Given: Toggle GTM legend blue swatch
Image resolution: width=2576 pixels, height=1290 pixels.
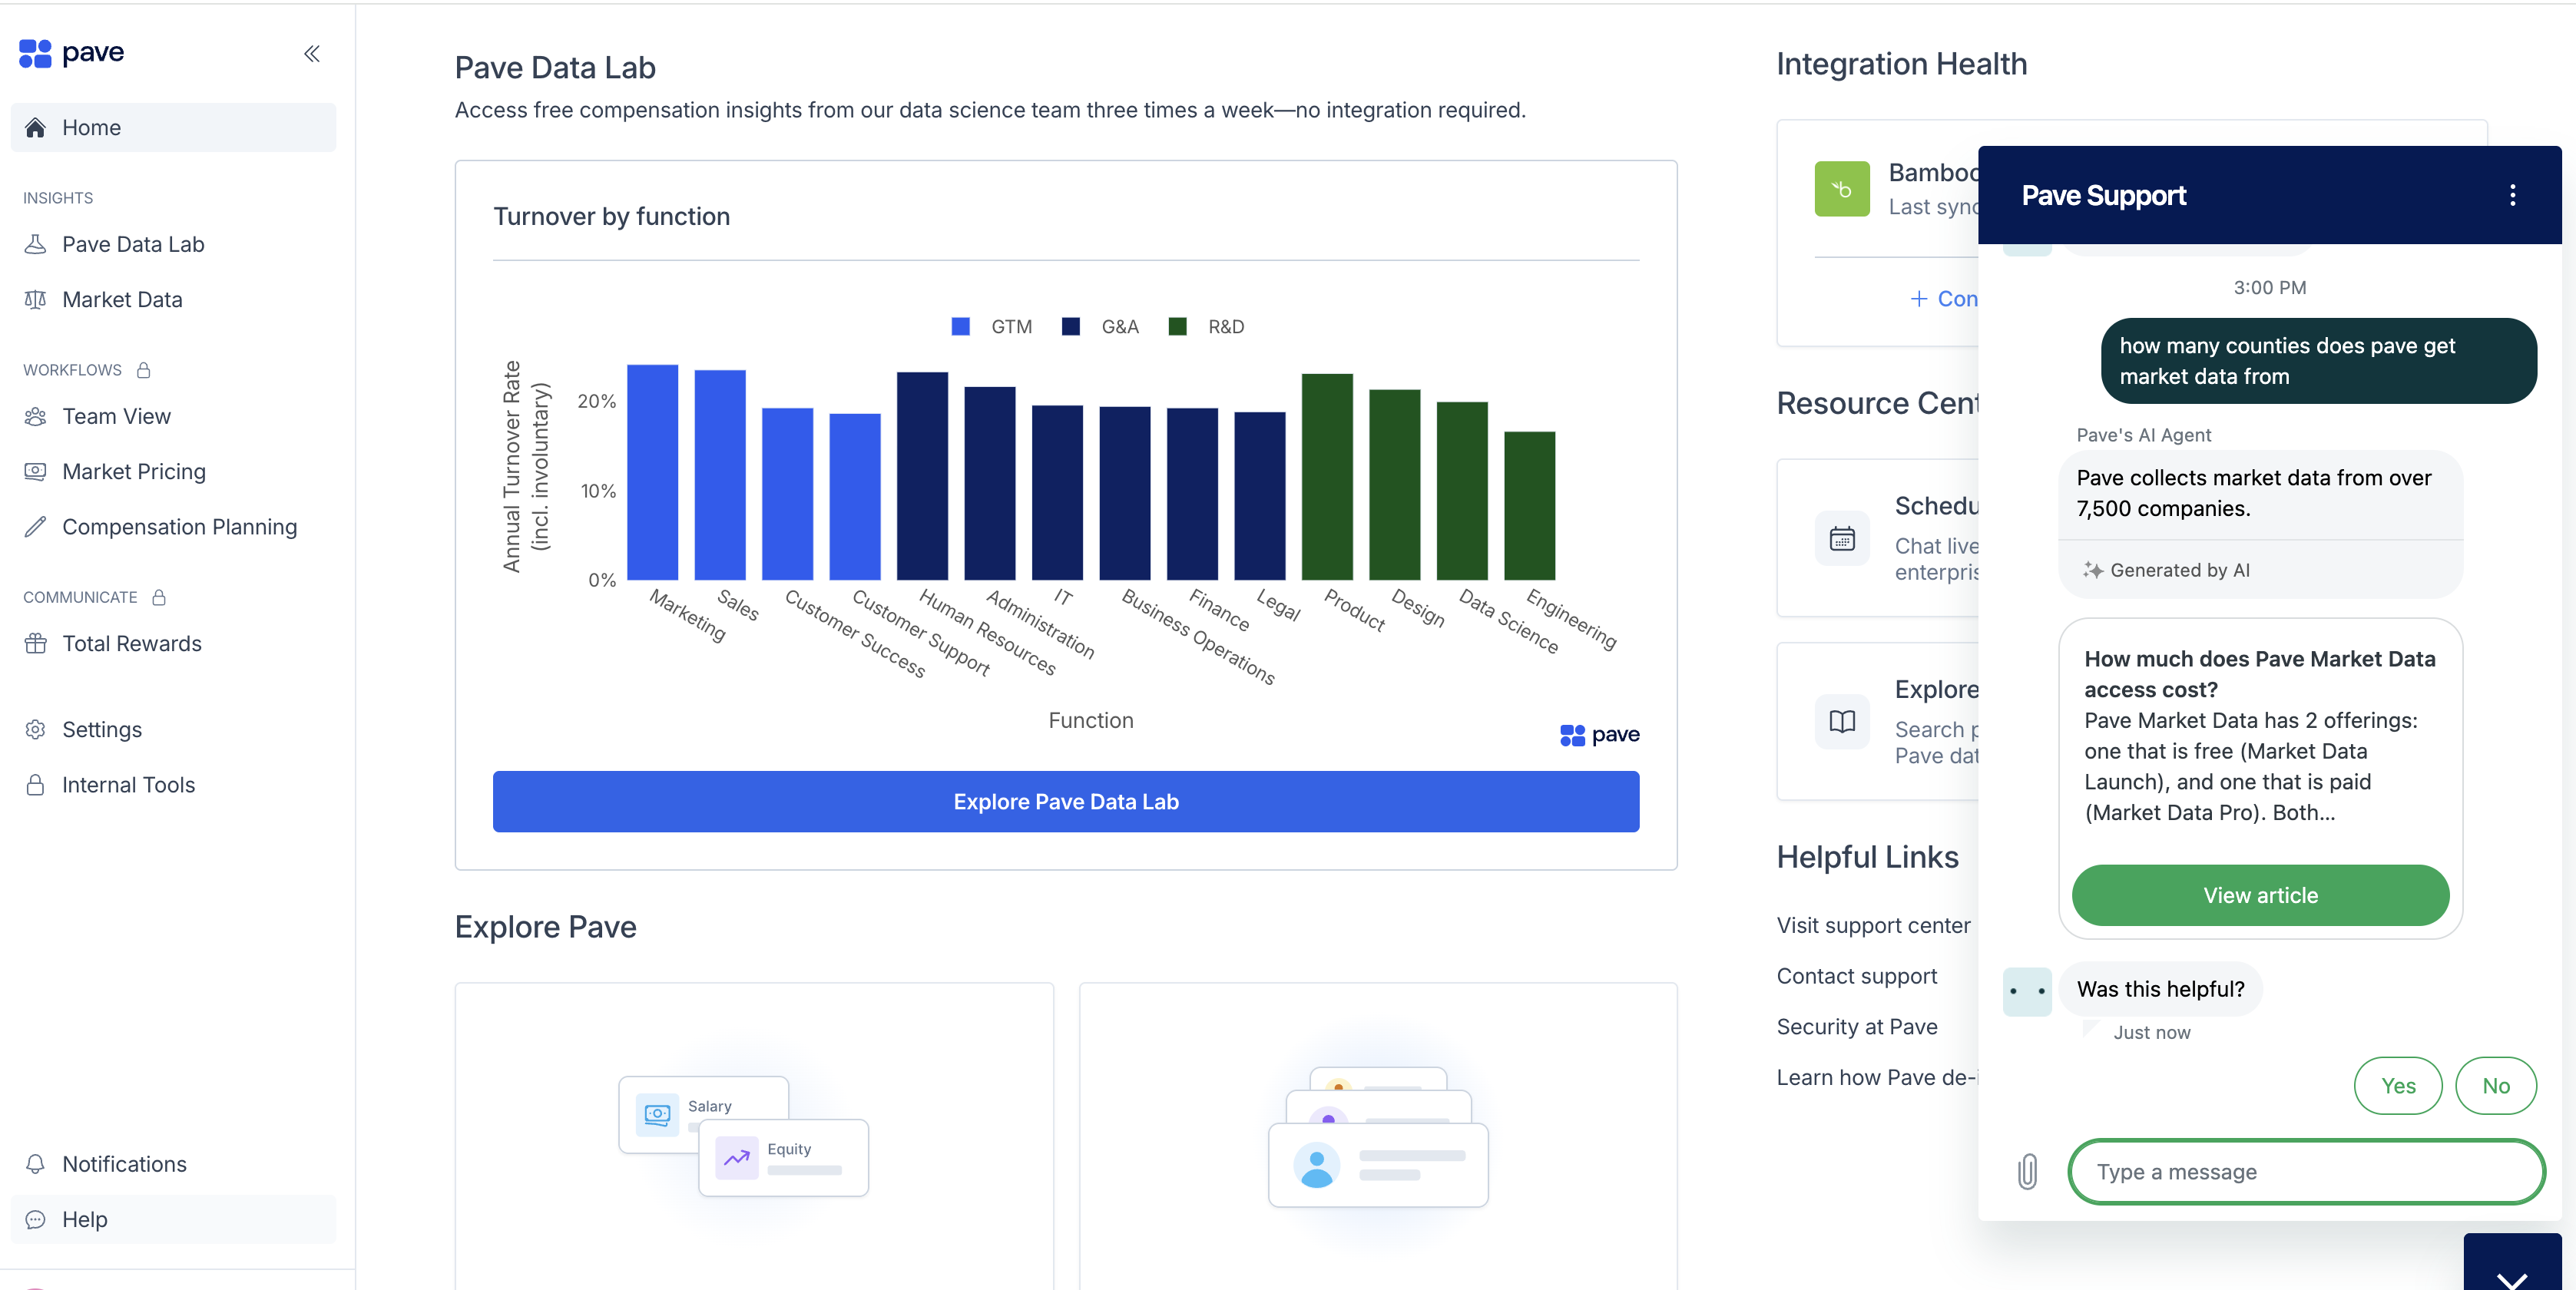Looking at the screenshot, I should tap(960, 327).
